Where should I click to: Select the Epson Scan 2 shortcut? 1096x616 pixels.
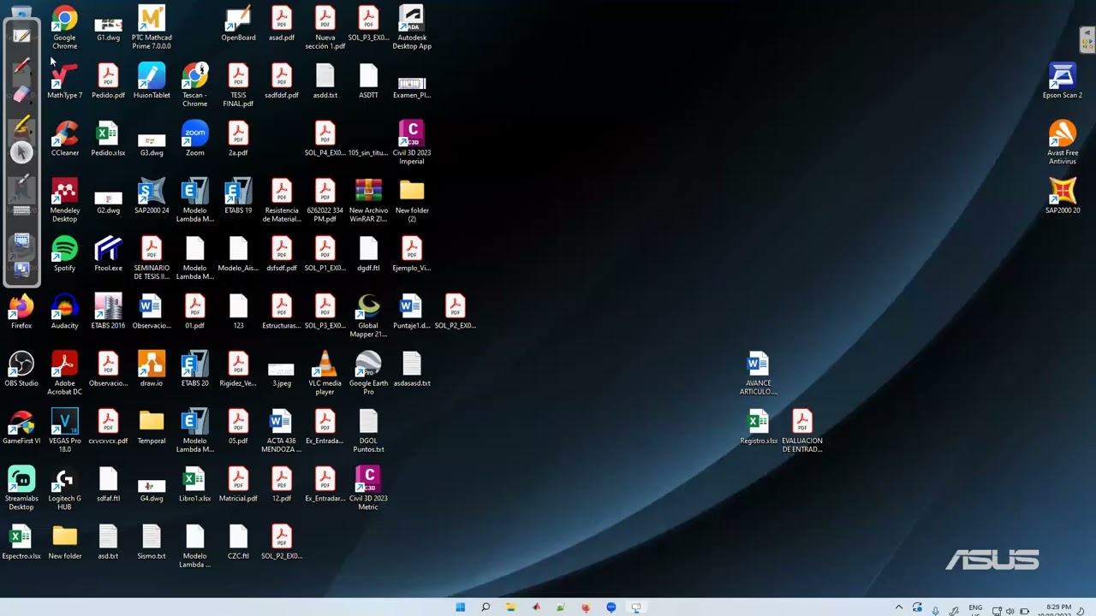coord(1063,80)
